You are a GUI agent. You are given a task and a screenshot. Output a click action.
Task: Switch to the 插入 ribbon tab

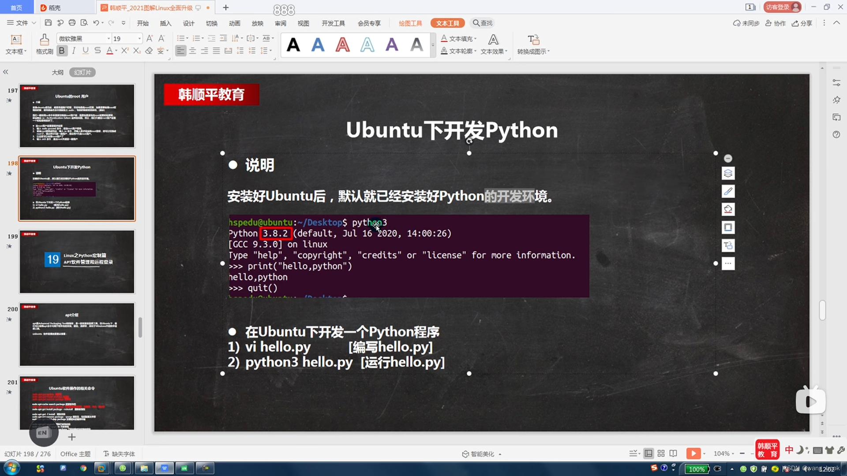[x=165, y=23]
